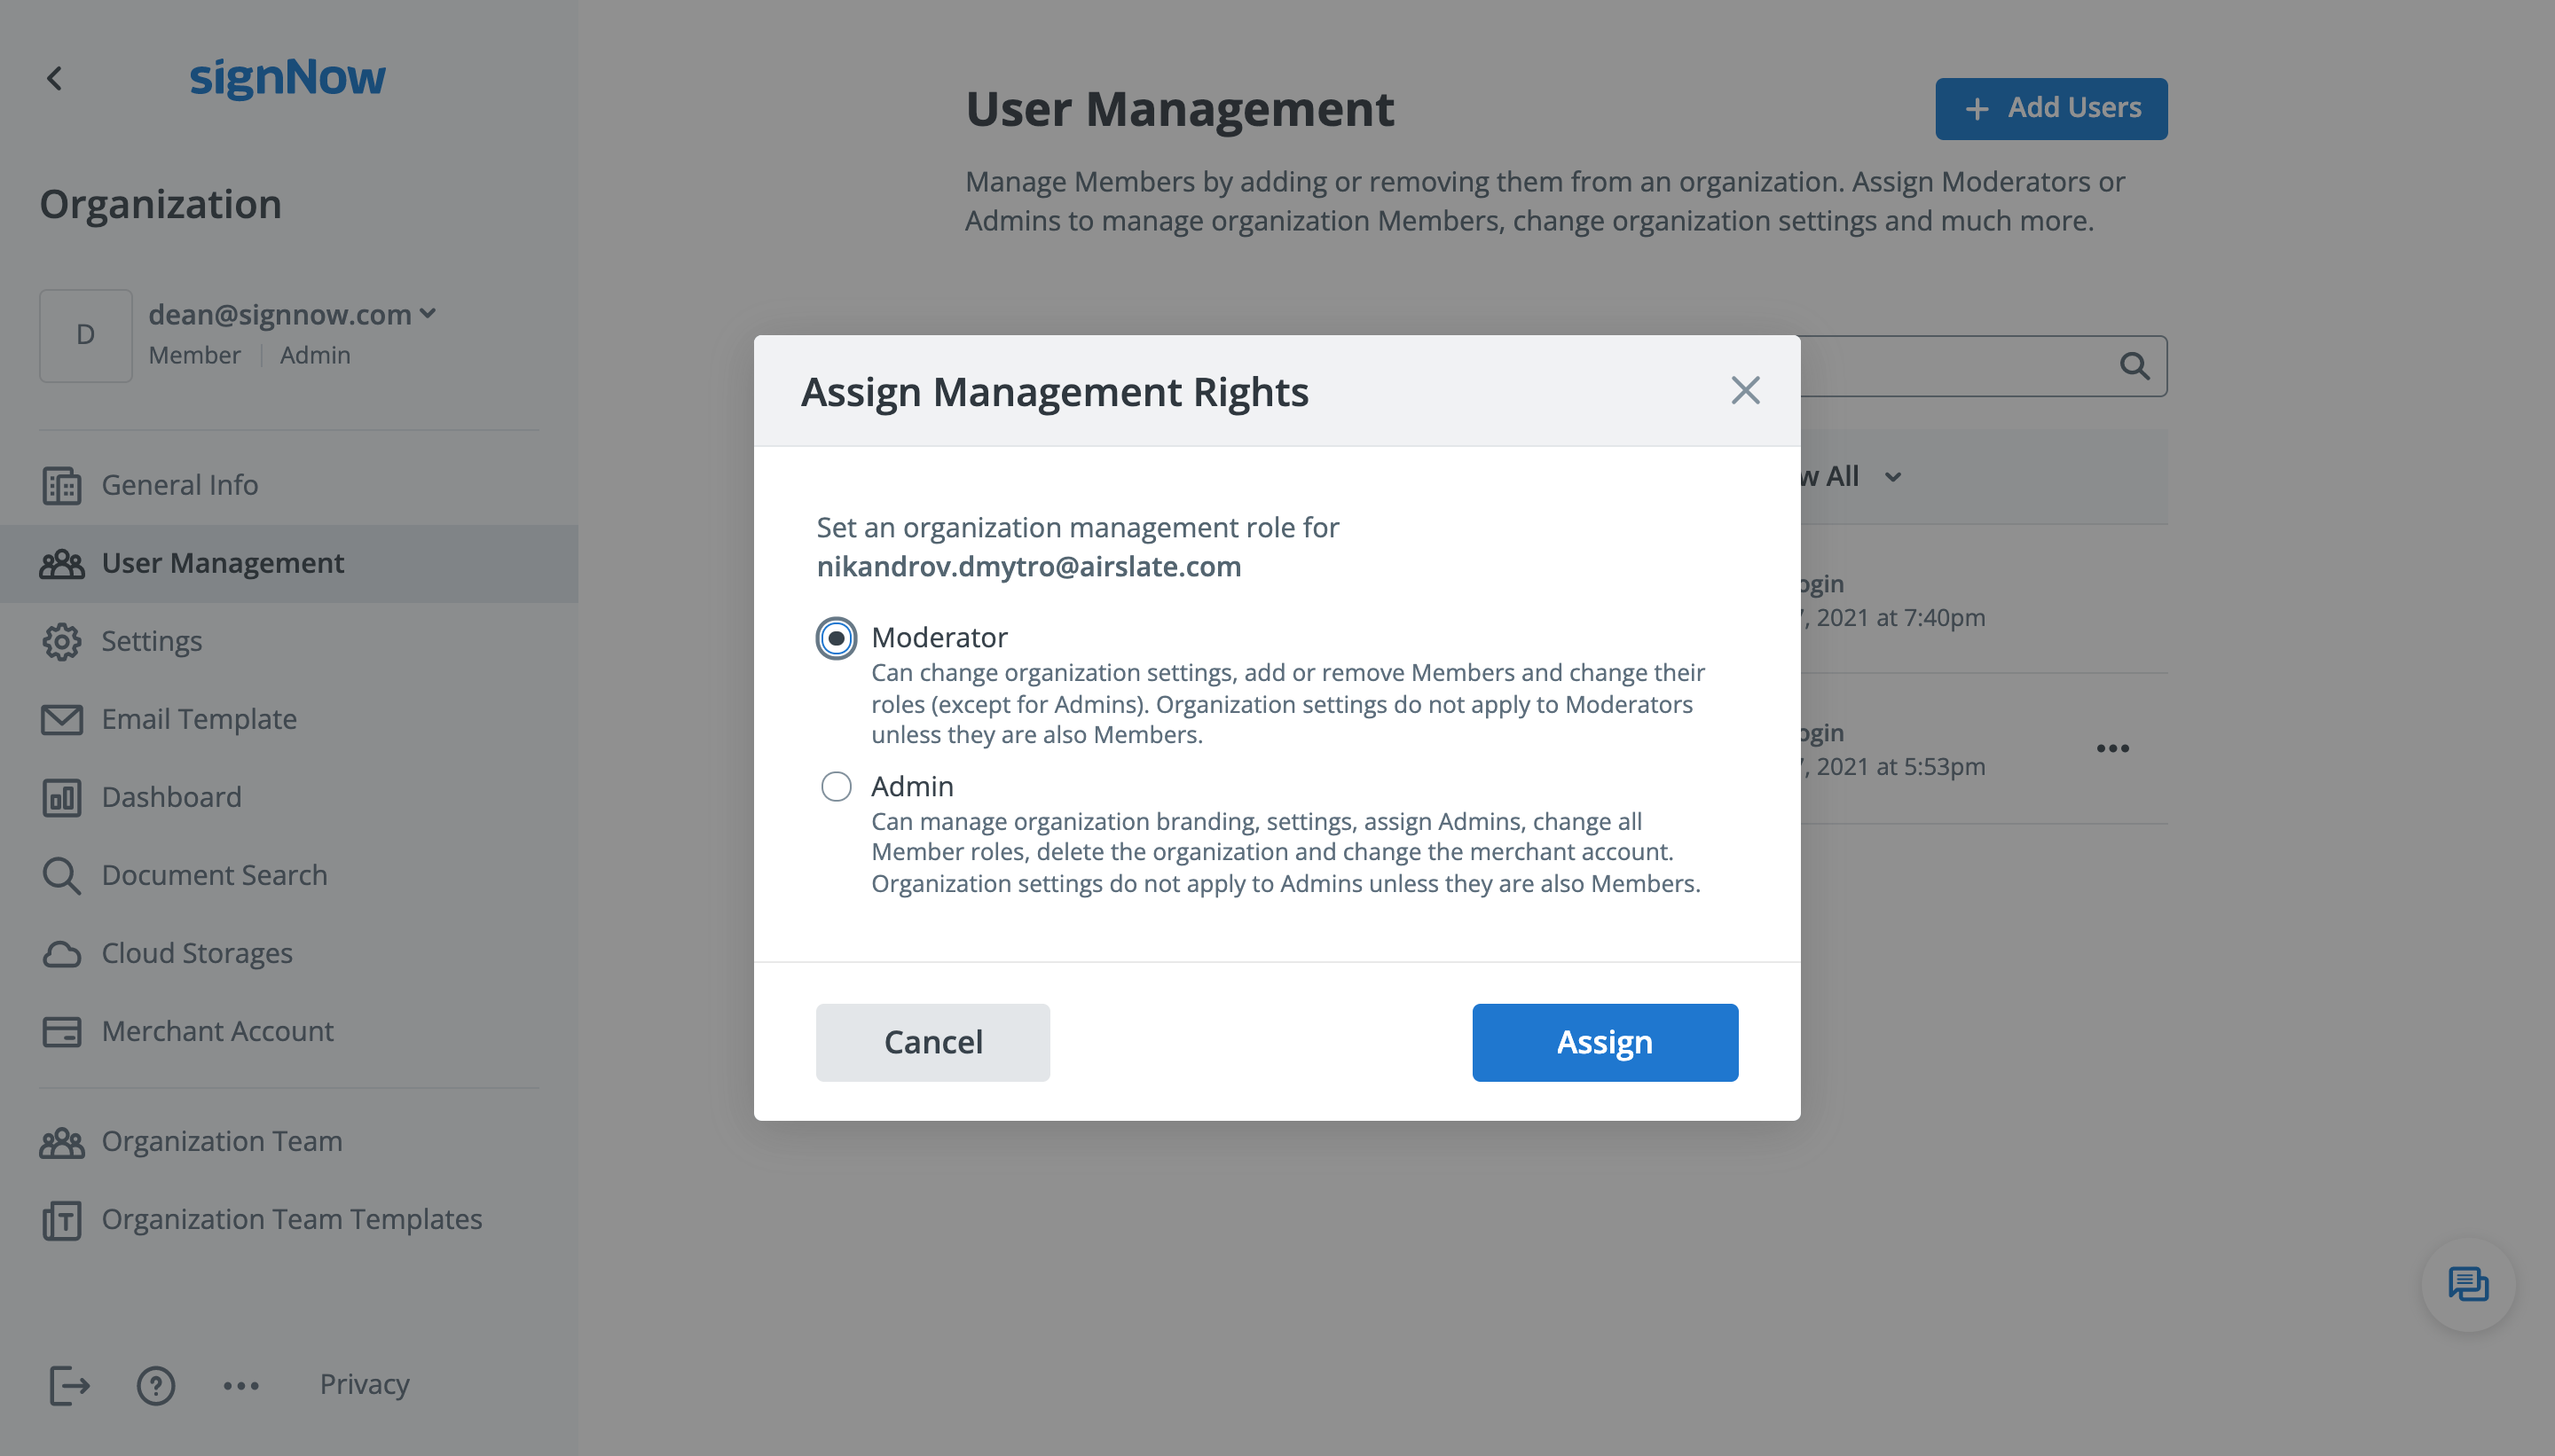Click the three-dot menu on user row

click(x=2111, y=748)
